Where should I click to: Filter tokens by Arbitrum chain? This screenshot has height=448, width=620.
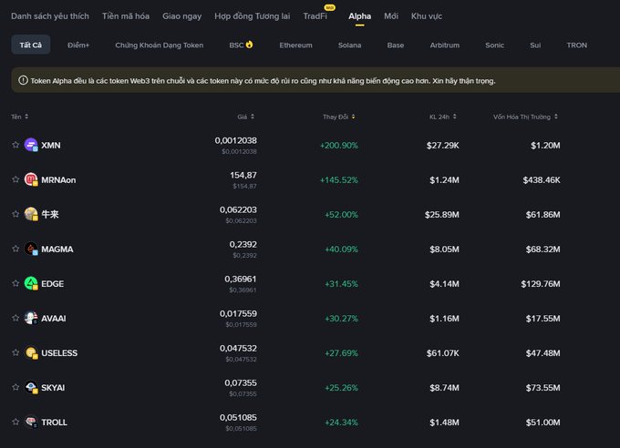coord(445,45)
